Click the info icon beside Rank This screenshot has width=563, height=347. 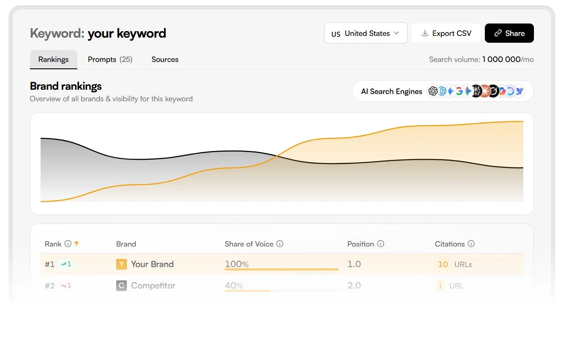click(x=67, y=244)
